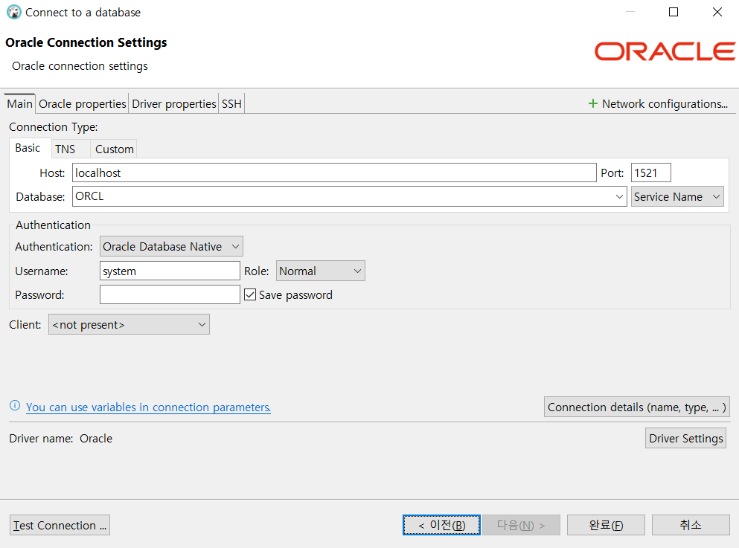Click the Test Connection button

click(60, 525)
